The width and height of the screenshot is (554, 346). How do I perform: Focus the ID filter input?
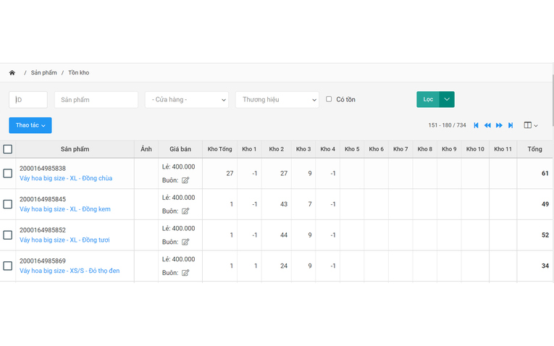(28, 100)
